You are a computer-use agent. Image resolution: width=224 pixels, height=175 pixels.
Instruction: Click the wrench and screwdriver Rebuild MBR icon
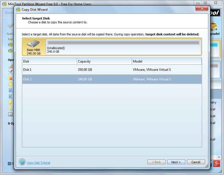click(10, 72)
